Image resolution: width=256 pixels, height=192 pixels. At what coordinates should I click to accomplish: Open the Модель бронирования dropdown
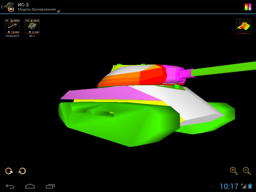tap(38, 10)
